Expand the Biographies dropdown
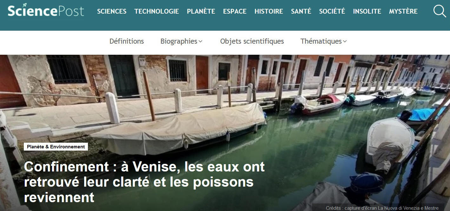This screenshot has height=211, width=450. [182, 41]
